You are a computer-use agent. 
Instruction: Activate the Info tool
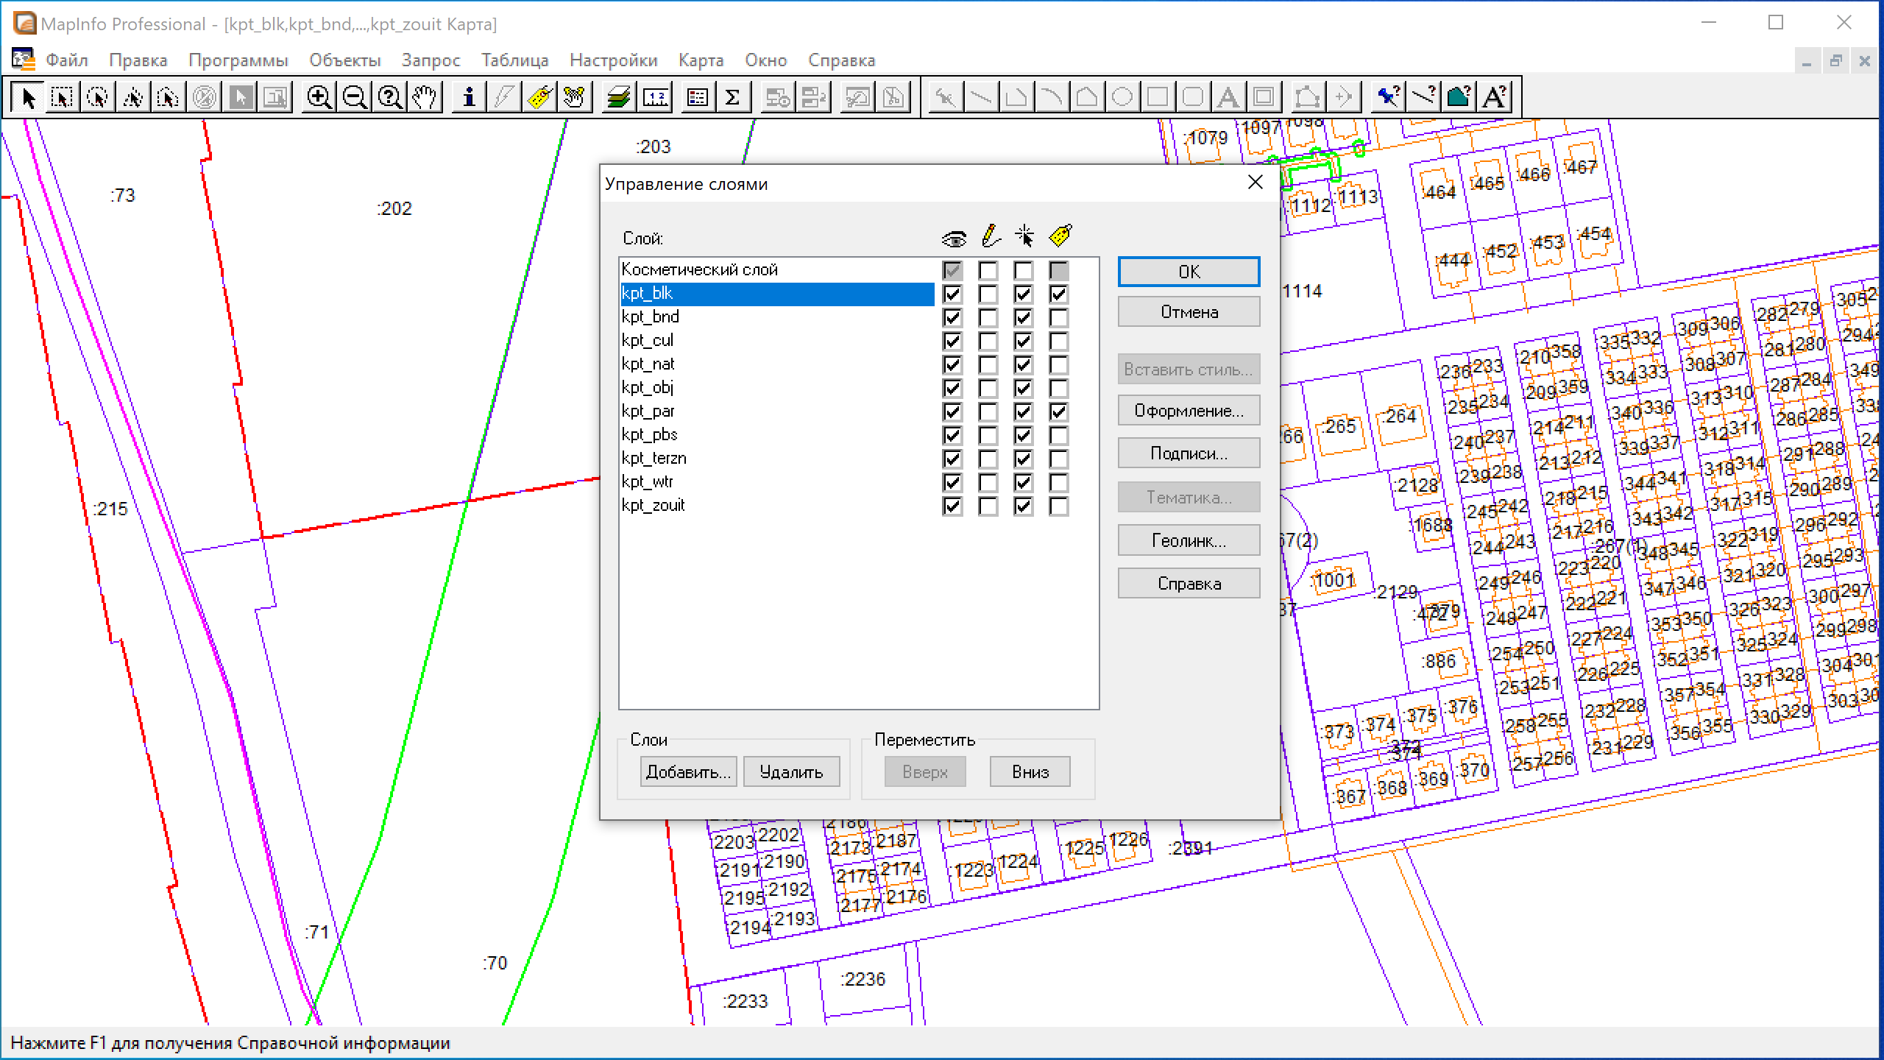point(469,97)
